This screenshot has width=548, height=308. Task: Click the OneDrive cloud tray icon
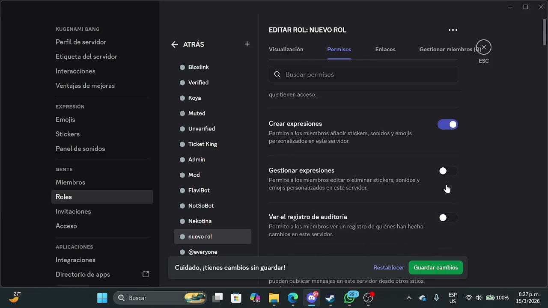423,298
